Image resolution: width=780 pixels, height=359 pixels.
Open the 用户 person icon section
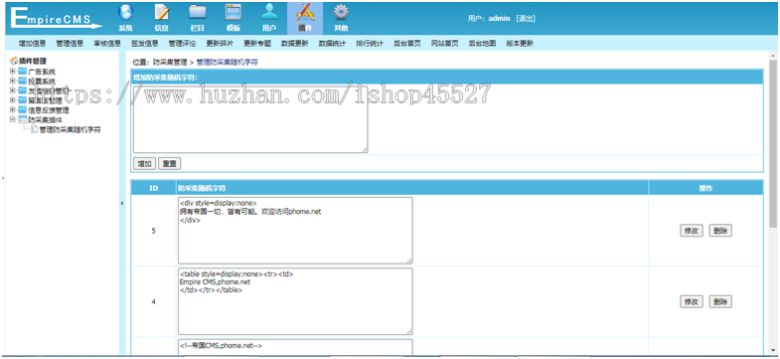pos(269,18)
